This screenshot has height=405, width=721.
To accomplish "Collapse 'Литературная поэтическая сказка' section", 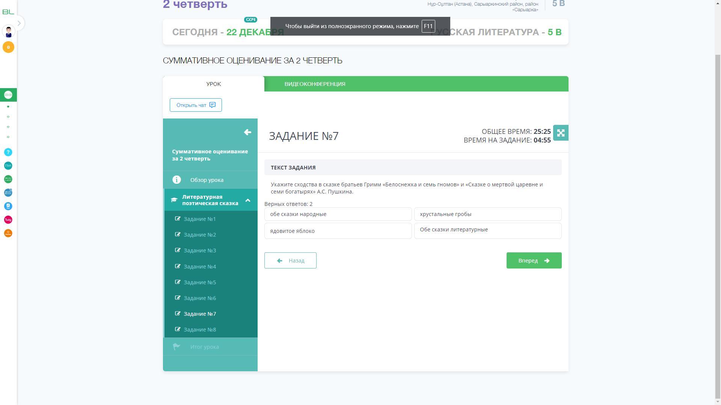I will click(x=248, y=200).
